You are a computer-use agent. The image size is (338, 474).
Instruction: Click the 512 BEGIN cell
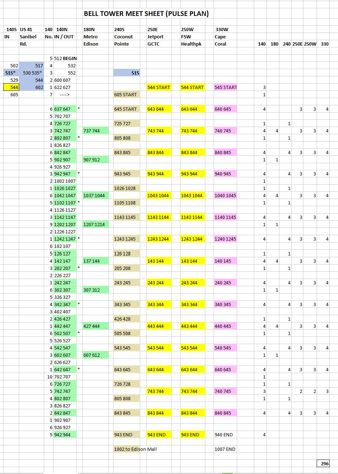coord(65,58)
